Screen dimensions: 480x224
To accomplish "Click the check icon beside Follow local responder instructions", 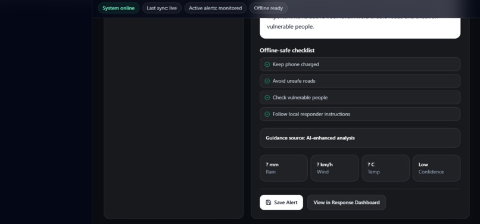I will (267, 114).
